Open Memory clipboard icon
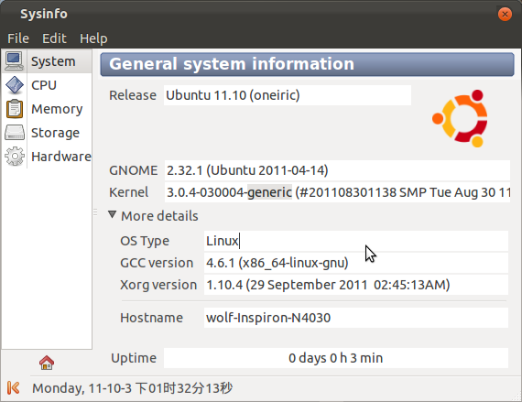 point(15,109)
